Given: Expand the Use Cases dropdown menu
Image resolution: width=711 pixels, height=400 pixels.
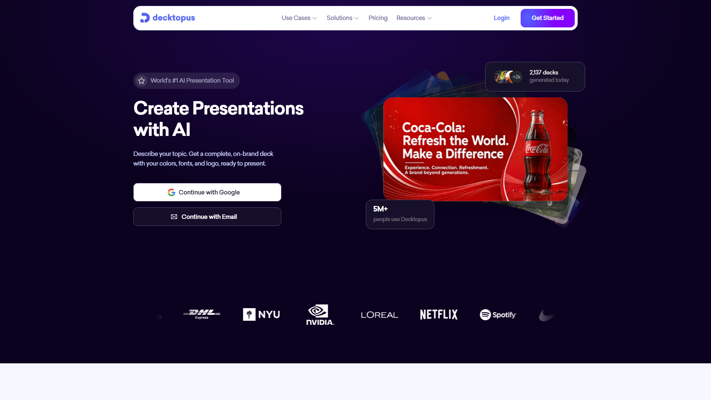Looking at the screenshot, I should pyautogui.click(x=299, y=18).
